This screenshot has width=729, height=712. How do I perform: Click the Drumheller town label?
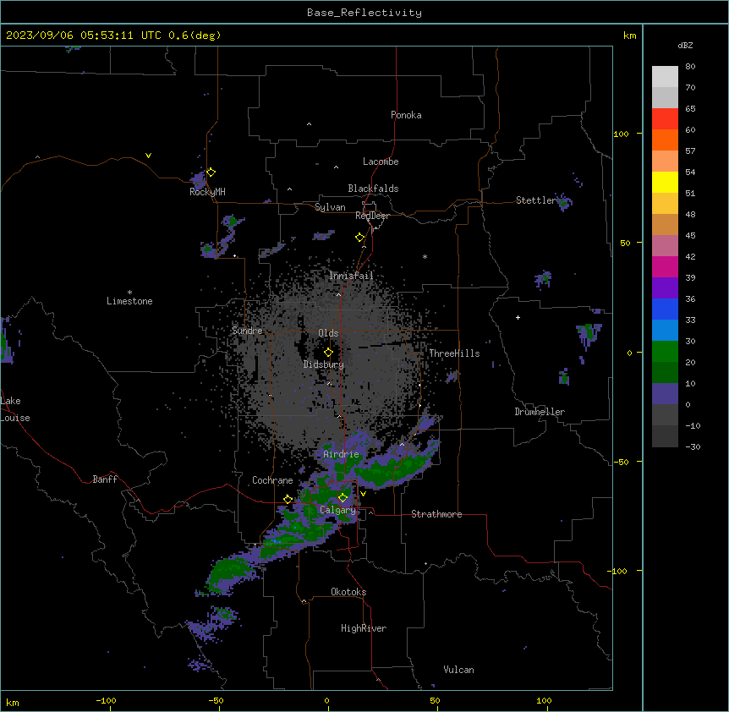tap(540, 412)
